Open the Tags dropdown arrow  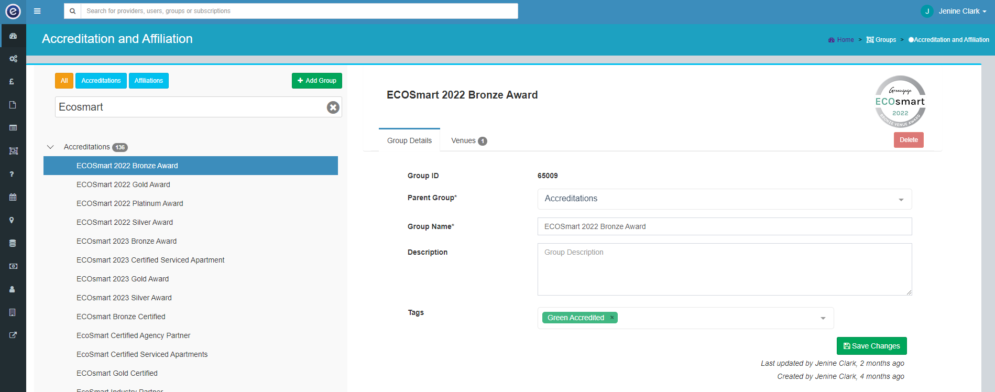823,318
